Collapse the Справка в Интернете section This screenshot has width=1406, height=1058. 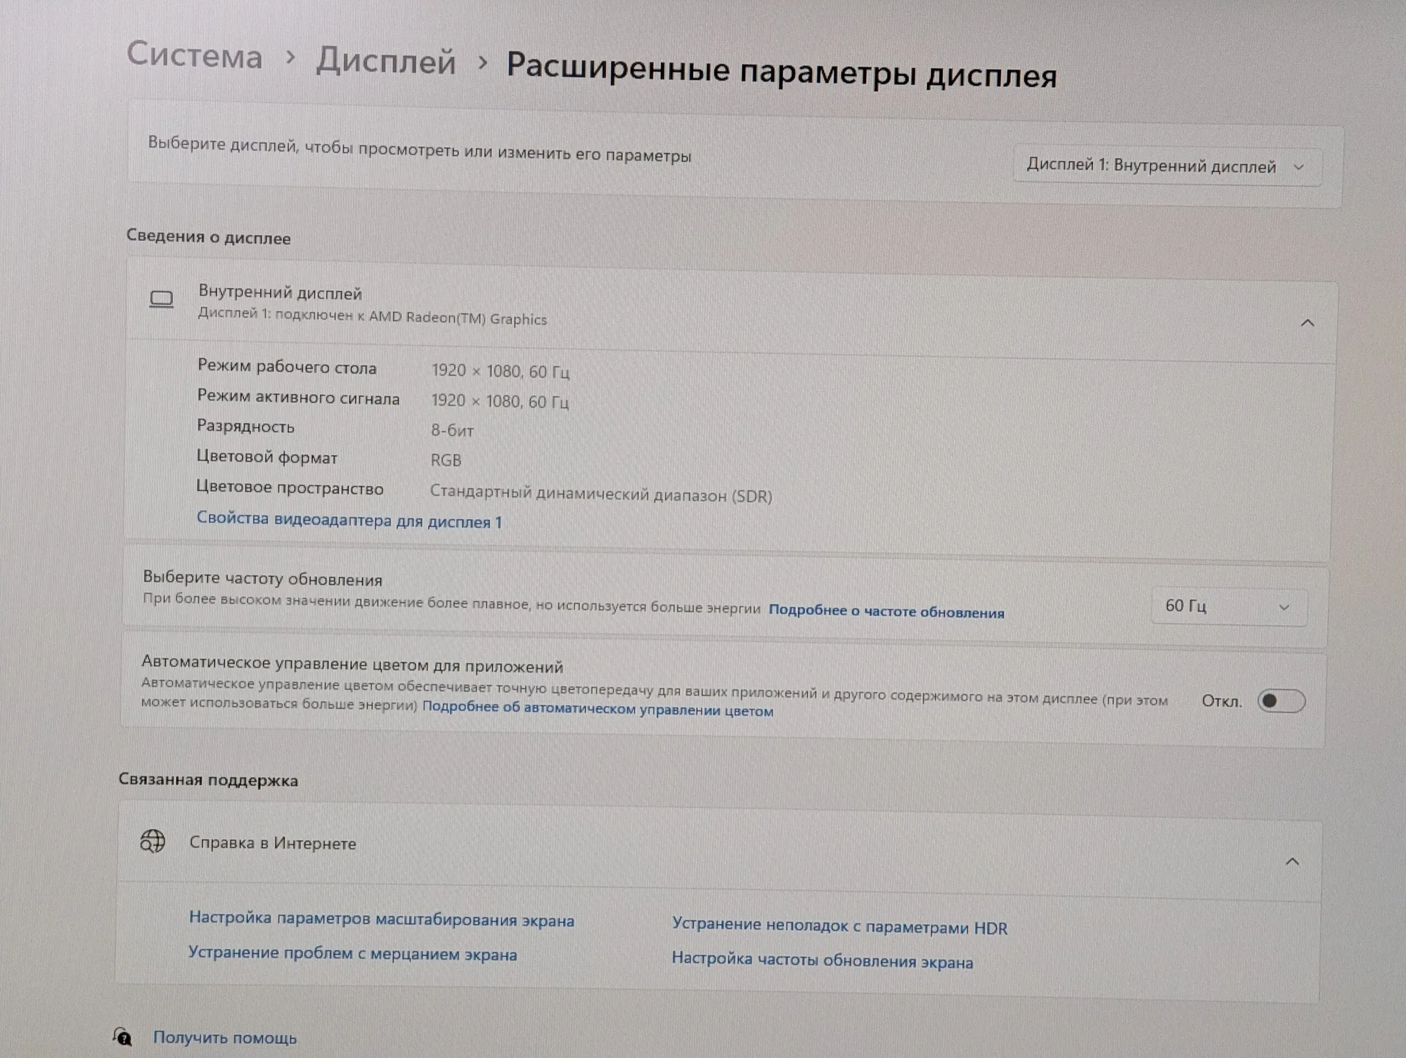coord(1292,861)
